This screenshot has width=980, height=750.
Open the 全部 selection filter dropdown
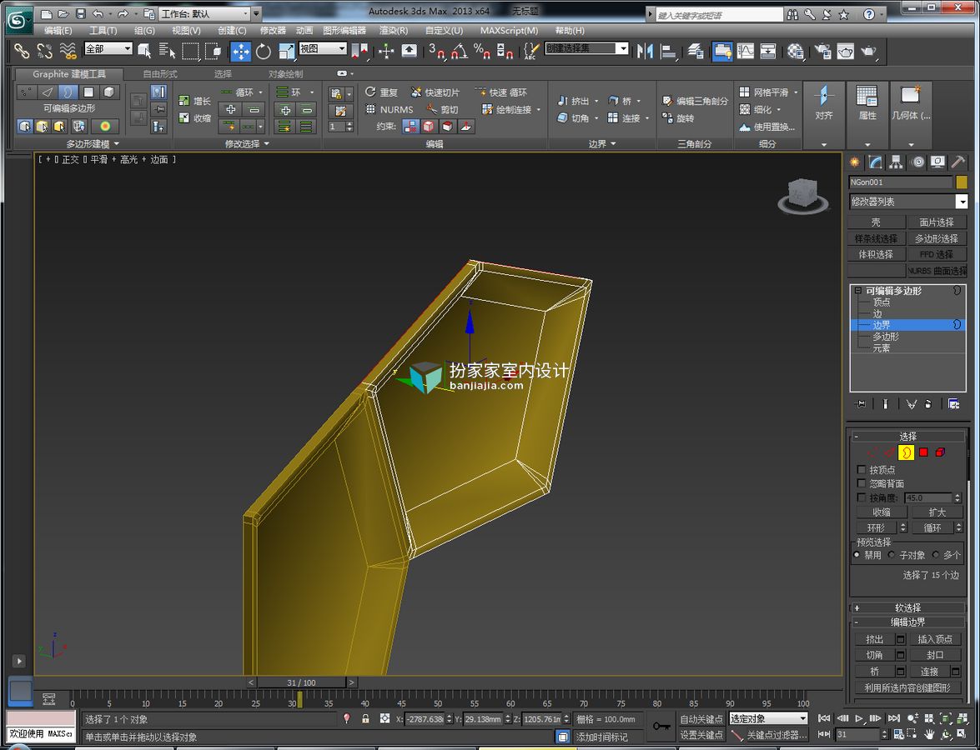point(108,48)
